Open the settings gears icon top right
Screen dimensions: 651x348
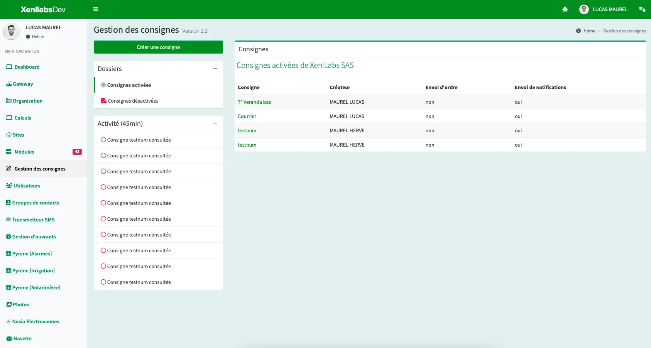(x=642, y=9)
